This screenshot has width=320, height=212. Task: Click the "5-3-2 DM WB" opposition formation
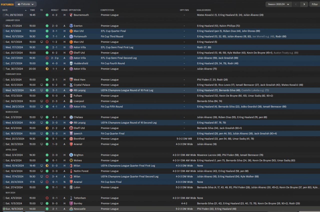click(184, 139)
